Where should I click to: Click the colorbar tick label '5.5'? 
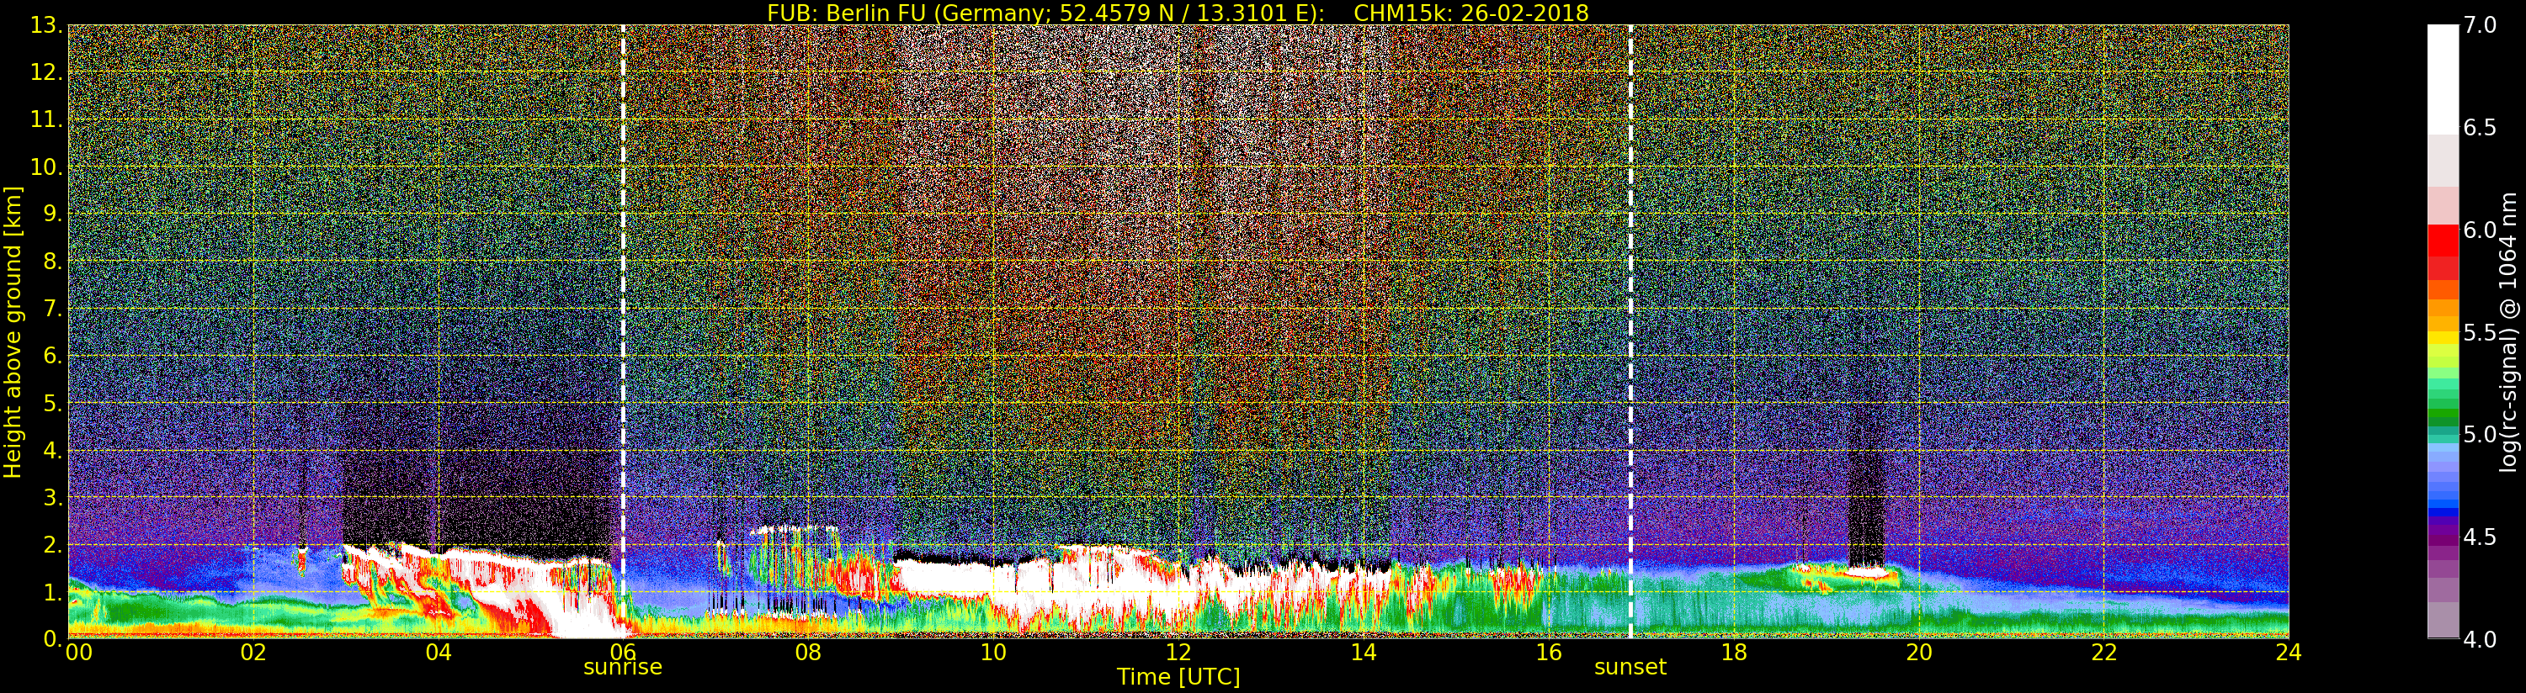coord(2480,332)
